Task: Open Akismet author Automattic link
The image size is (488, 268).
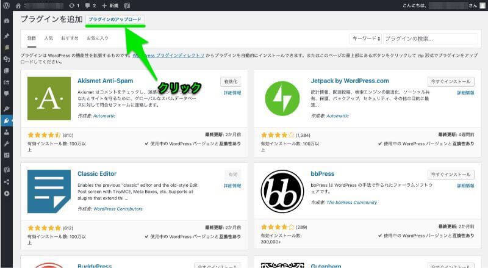Action: click(x=104, y=116)
